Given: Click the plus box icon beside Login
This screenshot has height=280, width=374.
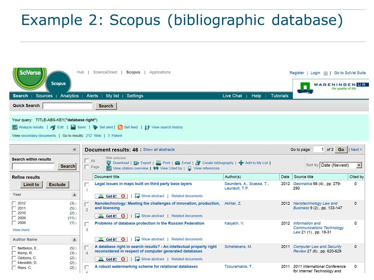Looking at the screenshot, I should [326, 73].
